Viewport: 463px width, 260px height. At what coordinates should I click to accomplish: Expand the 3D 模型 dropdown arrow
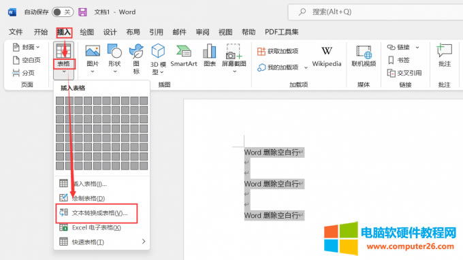[x=162, y=72]
